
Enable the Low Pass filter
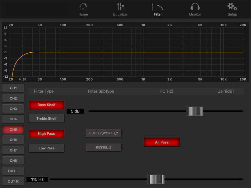pyautogui.click(x=46, y=148)
